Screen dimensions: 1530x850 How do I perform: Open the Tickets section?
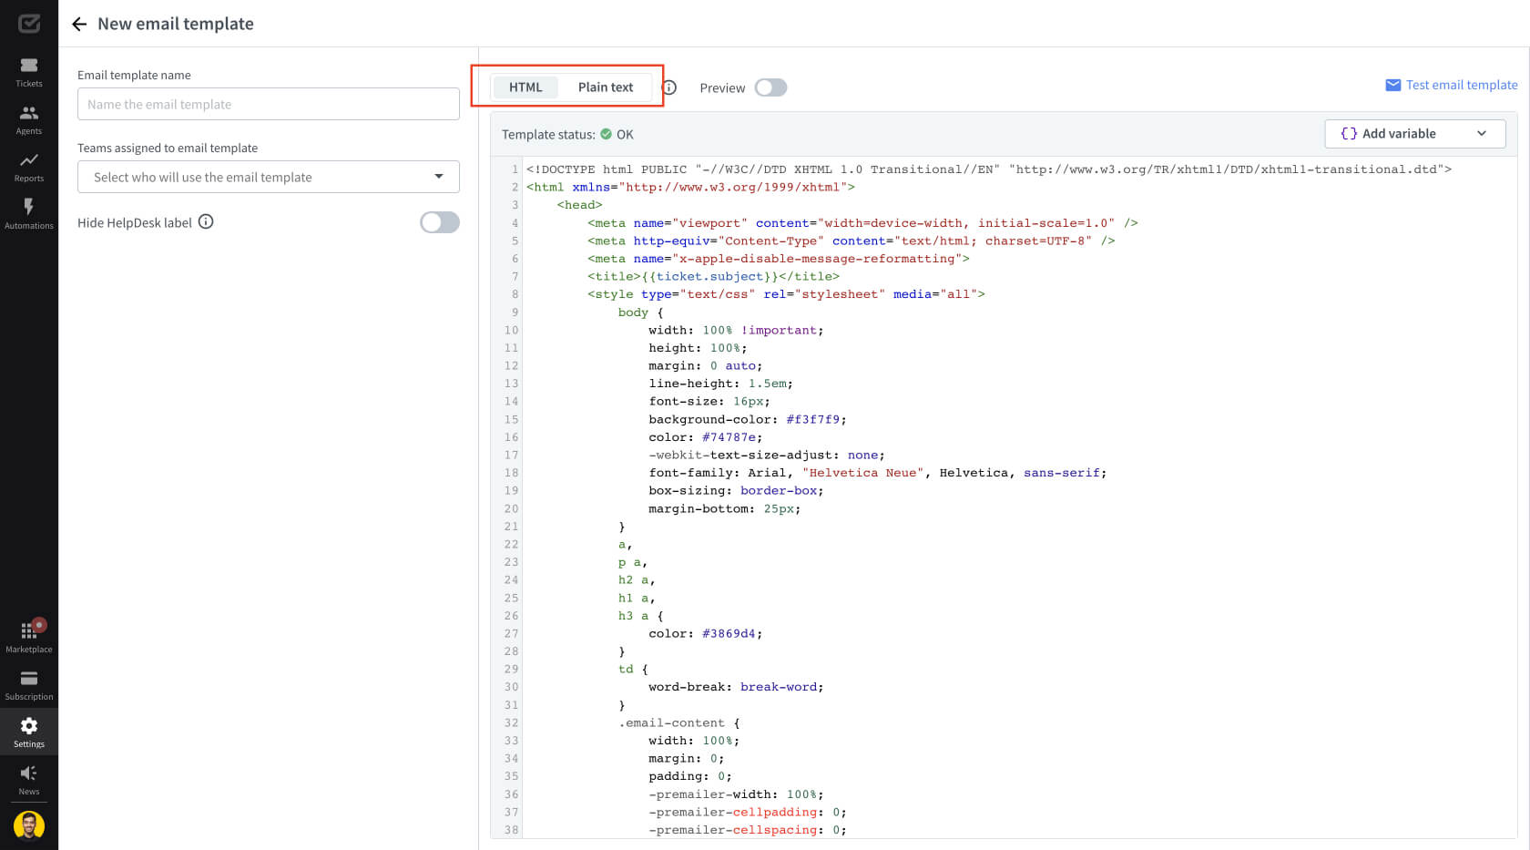tap(29, 72)
